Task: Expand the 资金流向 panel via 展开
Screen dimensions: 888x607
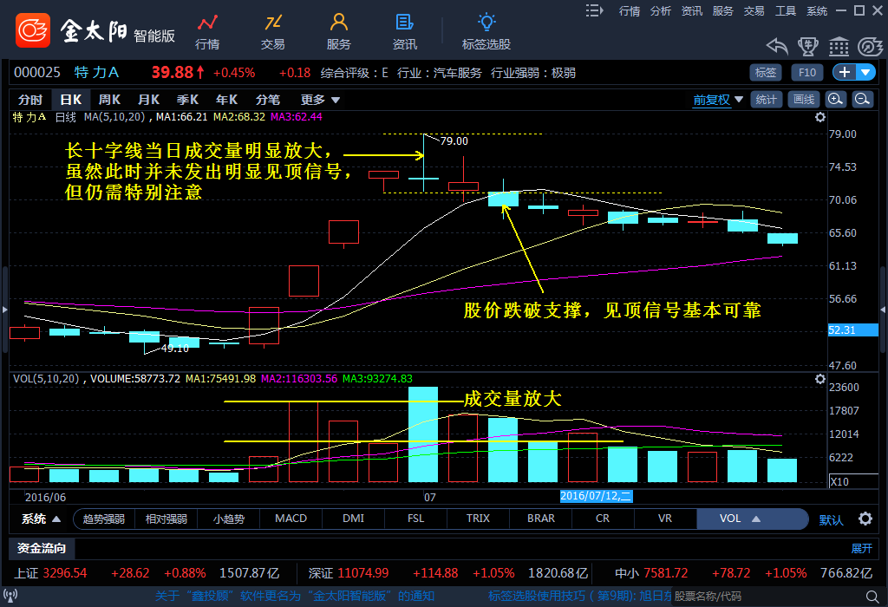Action: pyautogui.click(x=861, y=548)
